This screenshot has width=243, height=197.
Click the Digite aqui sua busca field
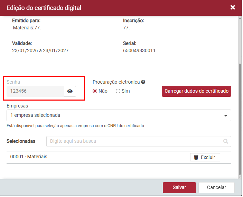click(x=139, y=141)
